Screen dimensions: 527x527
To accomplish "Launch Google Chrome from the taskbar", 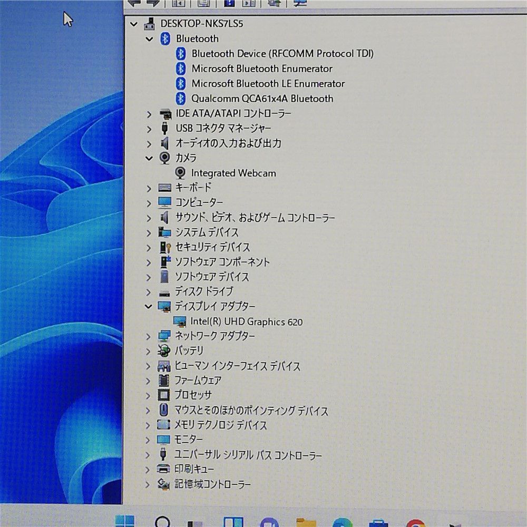I will (415, 523).
